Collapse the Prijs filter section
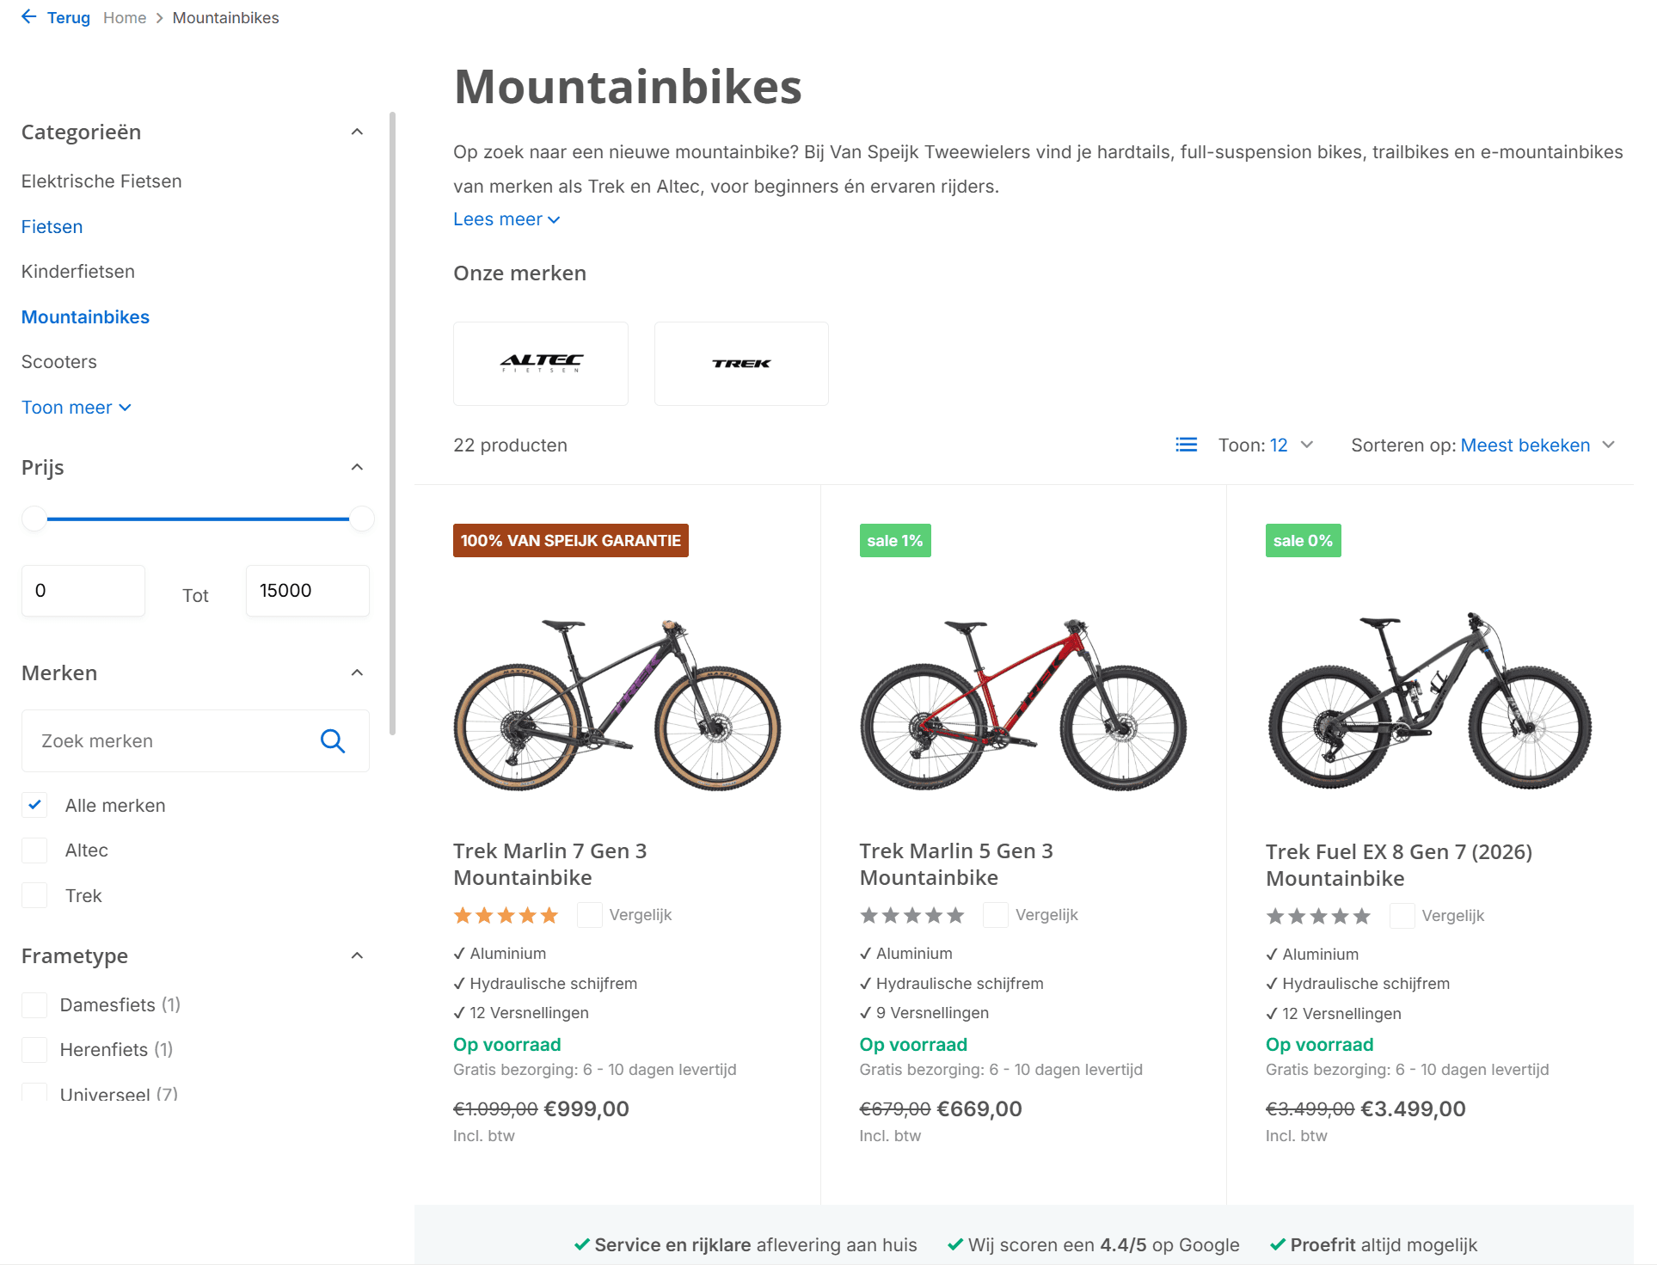Viewport: 1657px width, 1265px height. (x=357, y=468)
